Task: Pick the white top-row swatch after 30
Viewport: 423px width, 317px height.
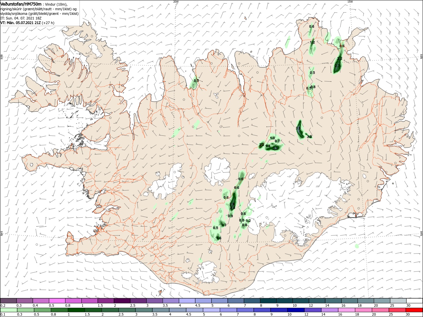Action: pos(415,301)
